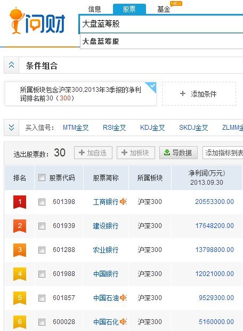
Task: Click the rank 2 ribbon badge
Action: (20, 226)
